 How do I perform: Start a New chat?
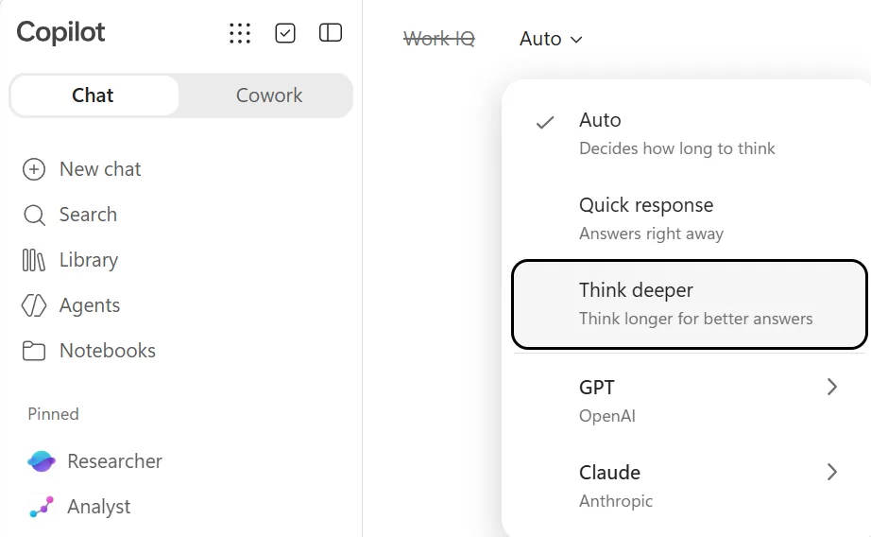tap(81, 169)
